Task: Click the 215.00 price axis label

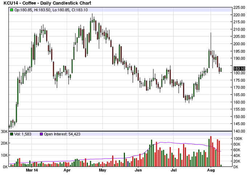Action: [239, 22]
